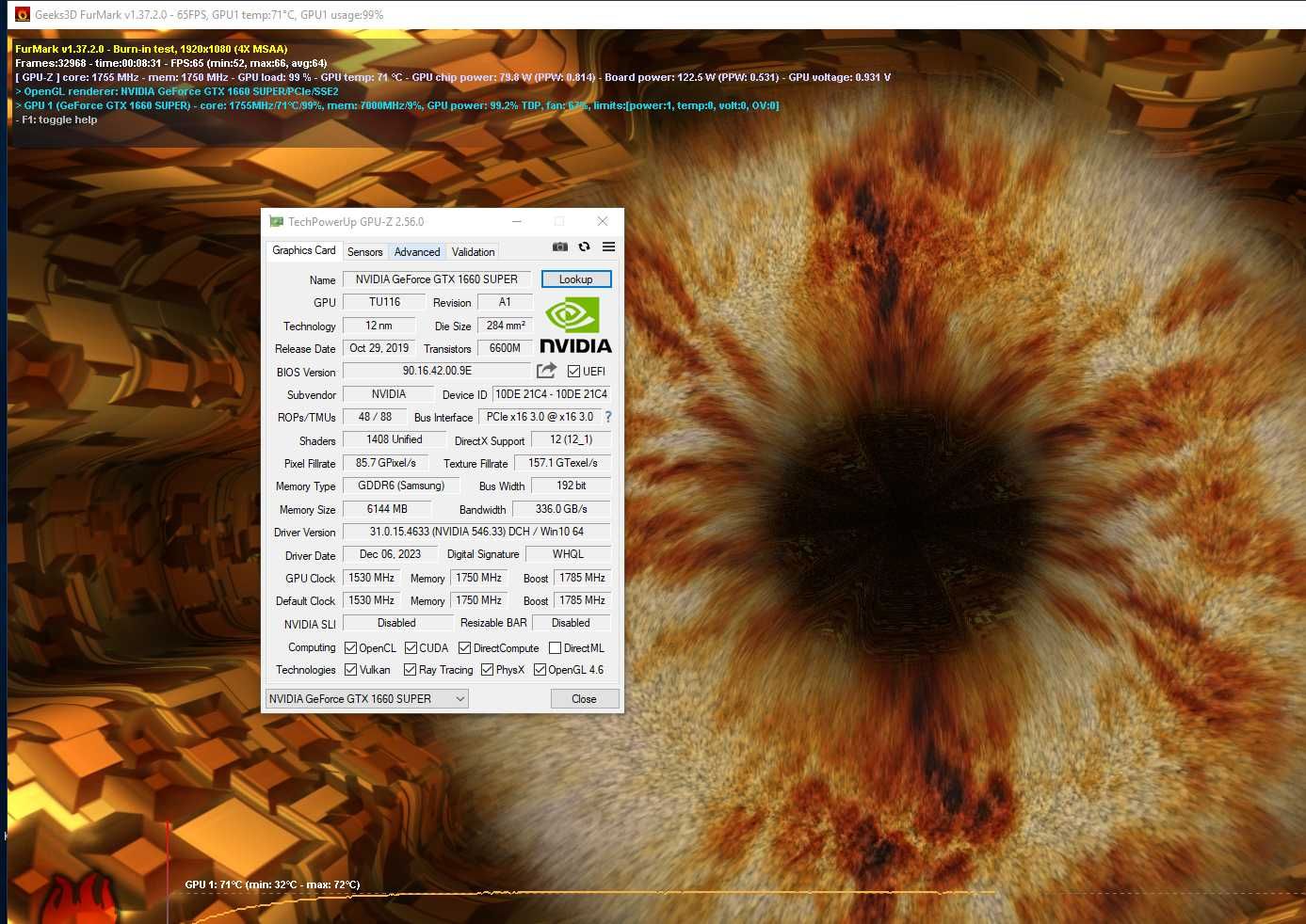Viewport: 1306px width, 924px height.
Task: Toggle the UEFI checkbox
Action: 573,372
